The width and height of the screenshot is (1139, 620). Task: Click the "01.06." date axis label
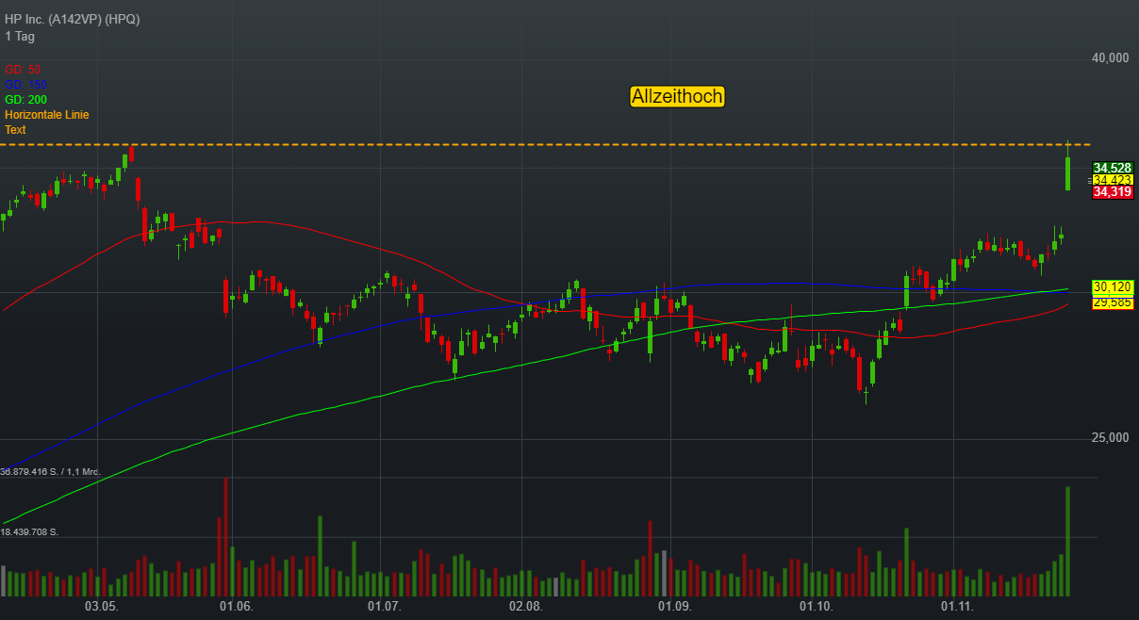click(x=236, y=607)
